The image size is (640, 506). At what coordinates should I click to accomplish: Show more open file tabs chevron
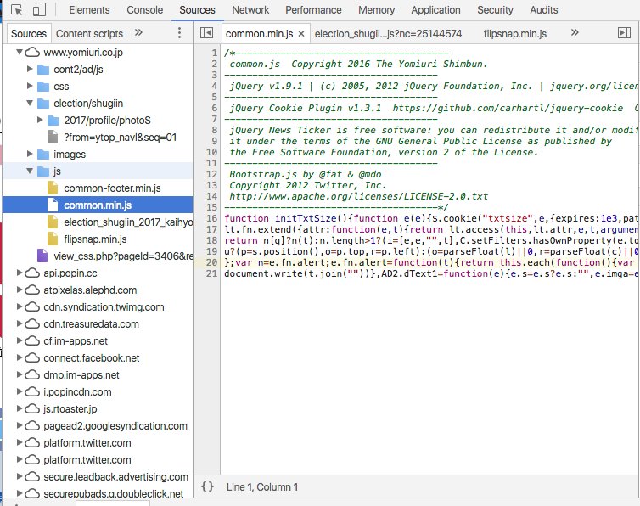point(575,32)
